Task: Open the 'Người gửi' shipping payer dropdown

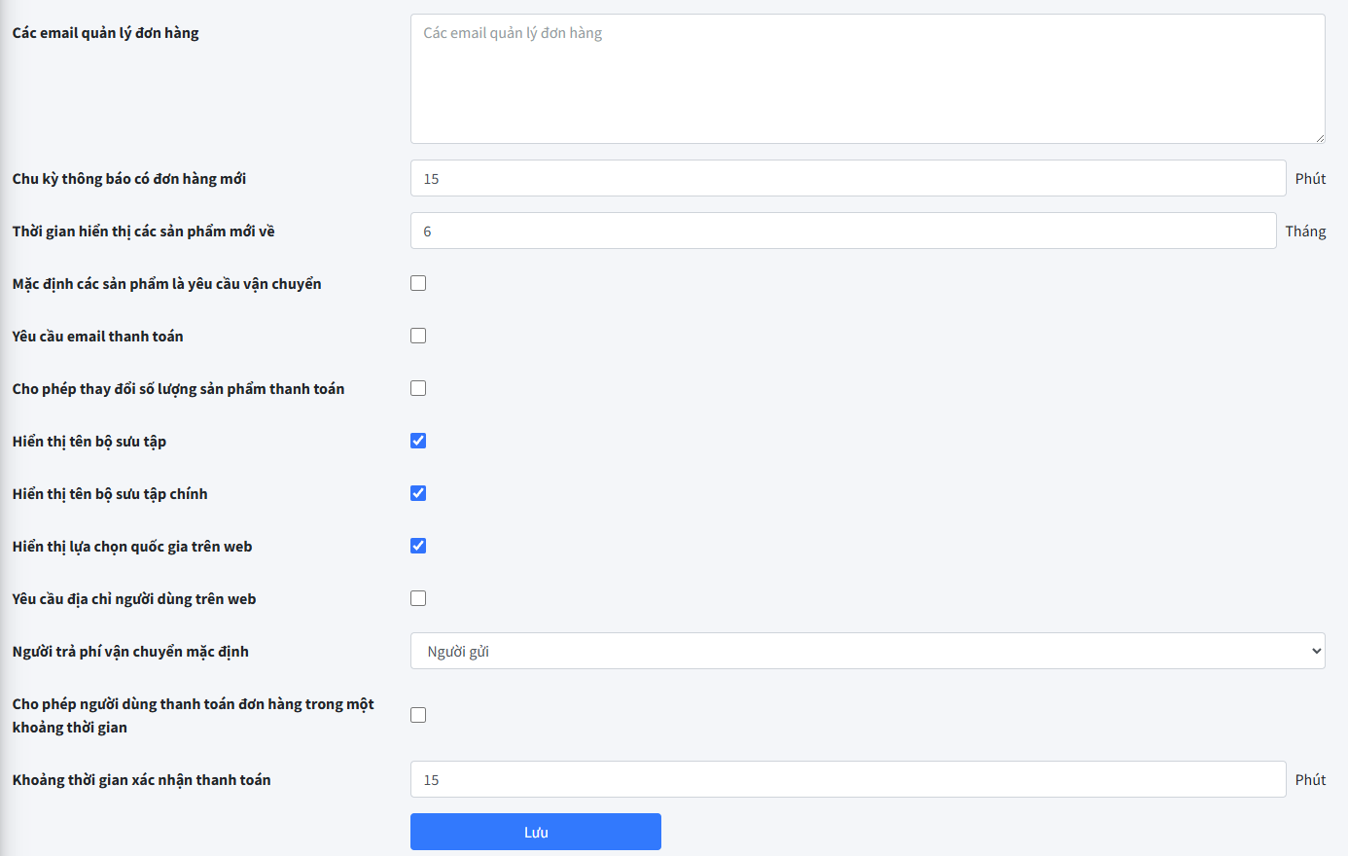Action: pos(867,651)
